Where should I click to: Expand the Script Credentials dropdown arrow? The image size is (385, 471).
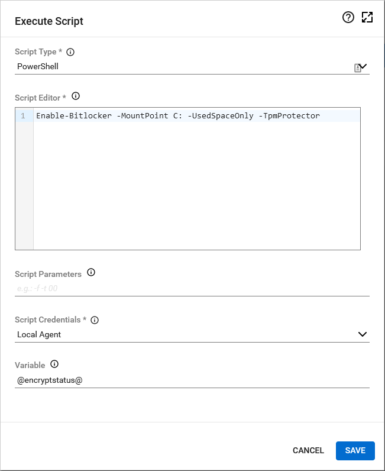coord(363,334)
